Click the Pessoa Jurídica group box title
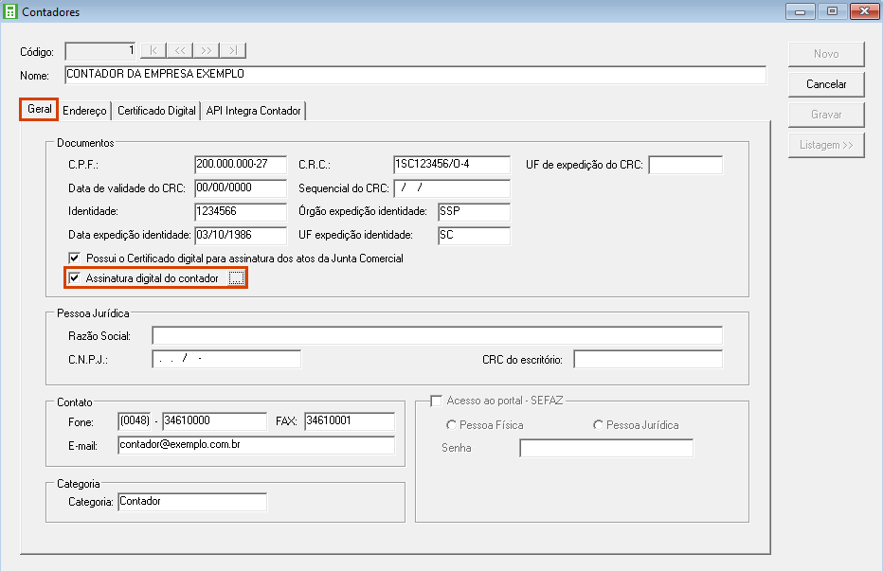 (x=93, y=313)
